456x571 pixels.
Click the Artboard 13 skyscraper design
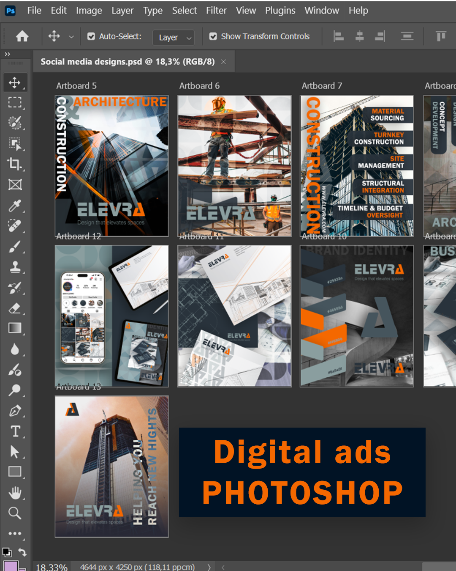pyautogui.click(x=112, y=467)
